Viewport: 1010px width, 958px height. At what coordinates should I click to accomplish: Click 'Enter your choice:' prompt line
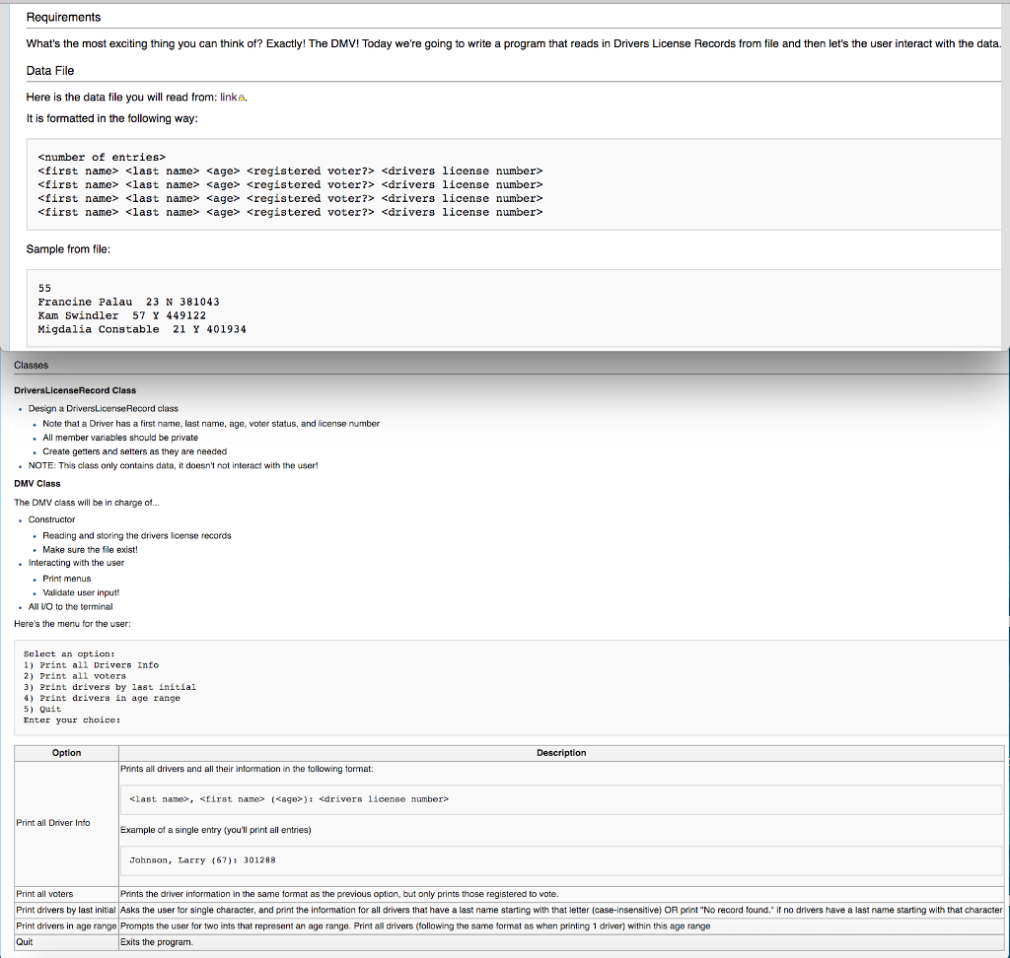tap(72, 719)
